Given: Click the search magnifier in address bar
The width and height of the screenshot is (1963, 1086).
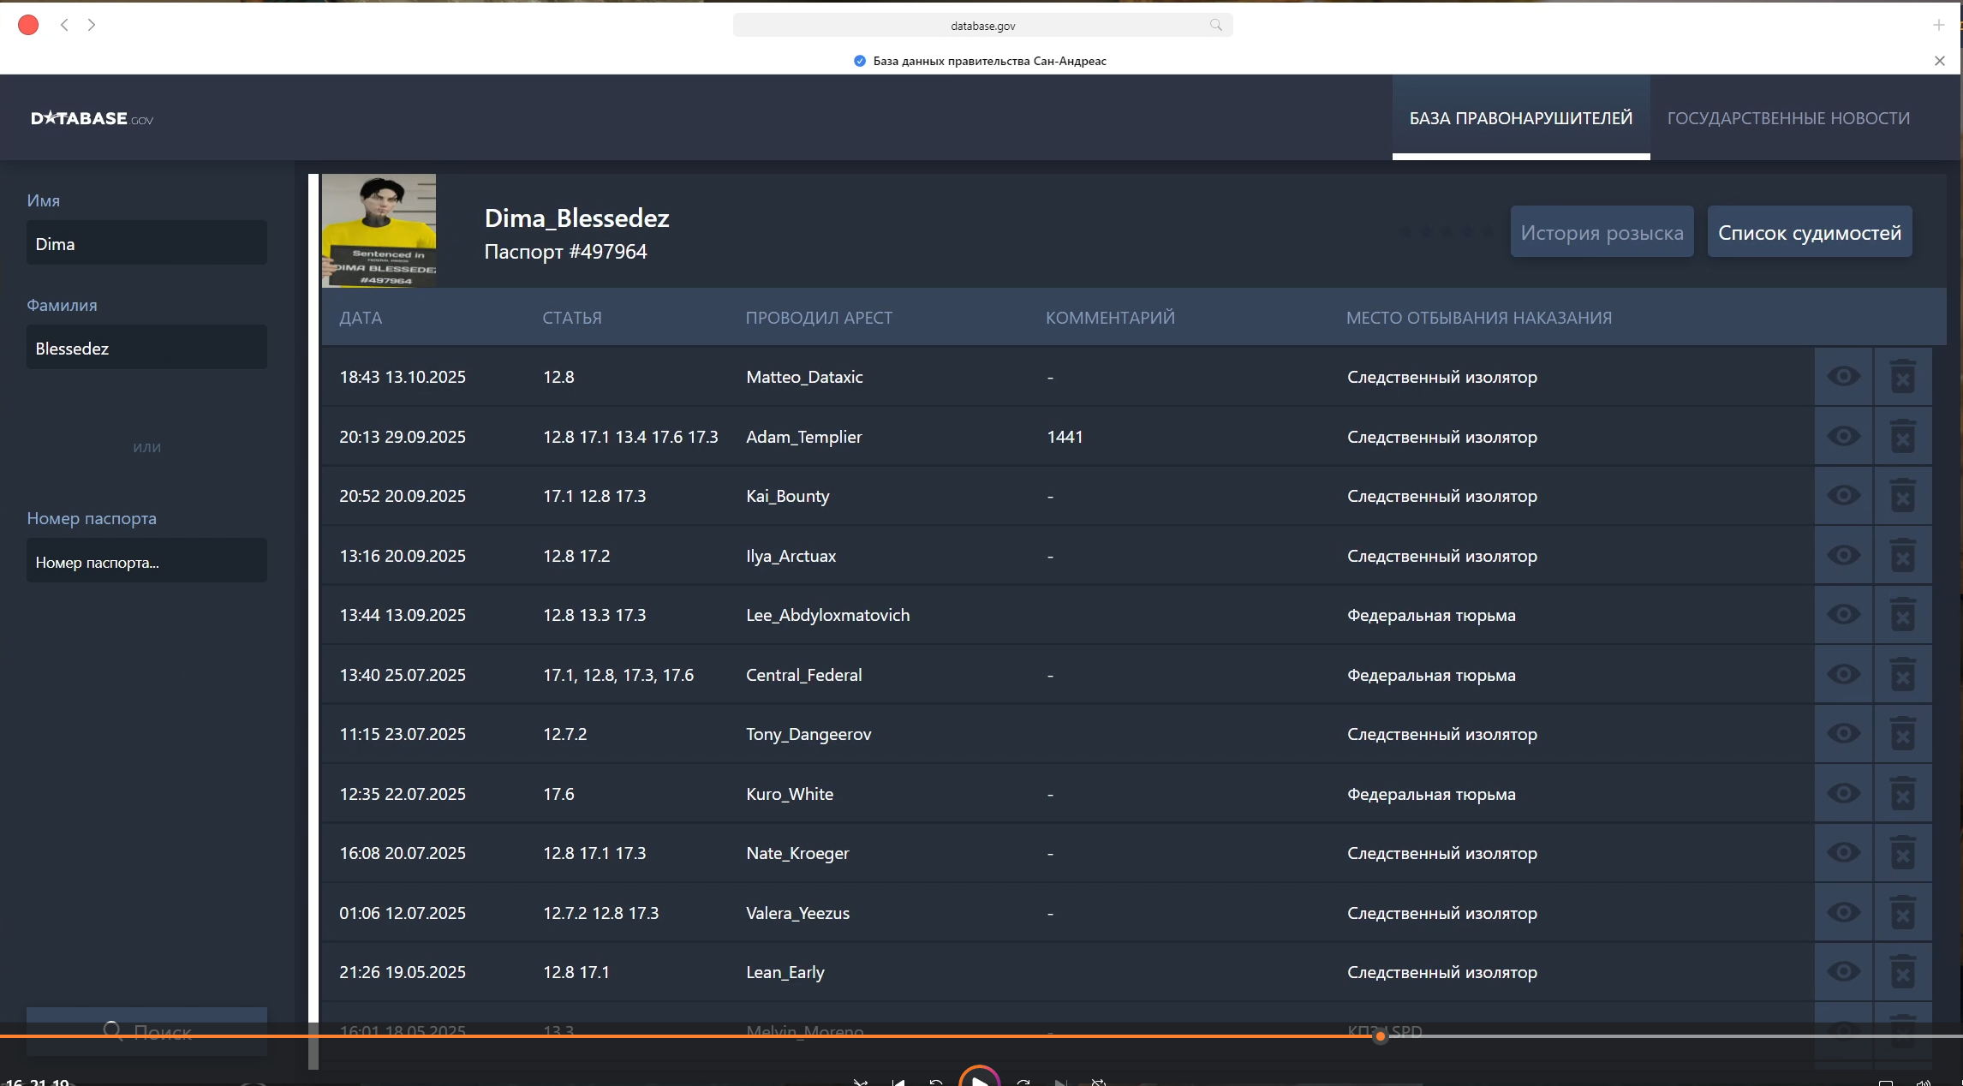Looking at the screenshot, I should coord(1215,25).
